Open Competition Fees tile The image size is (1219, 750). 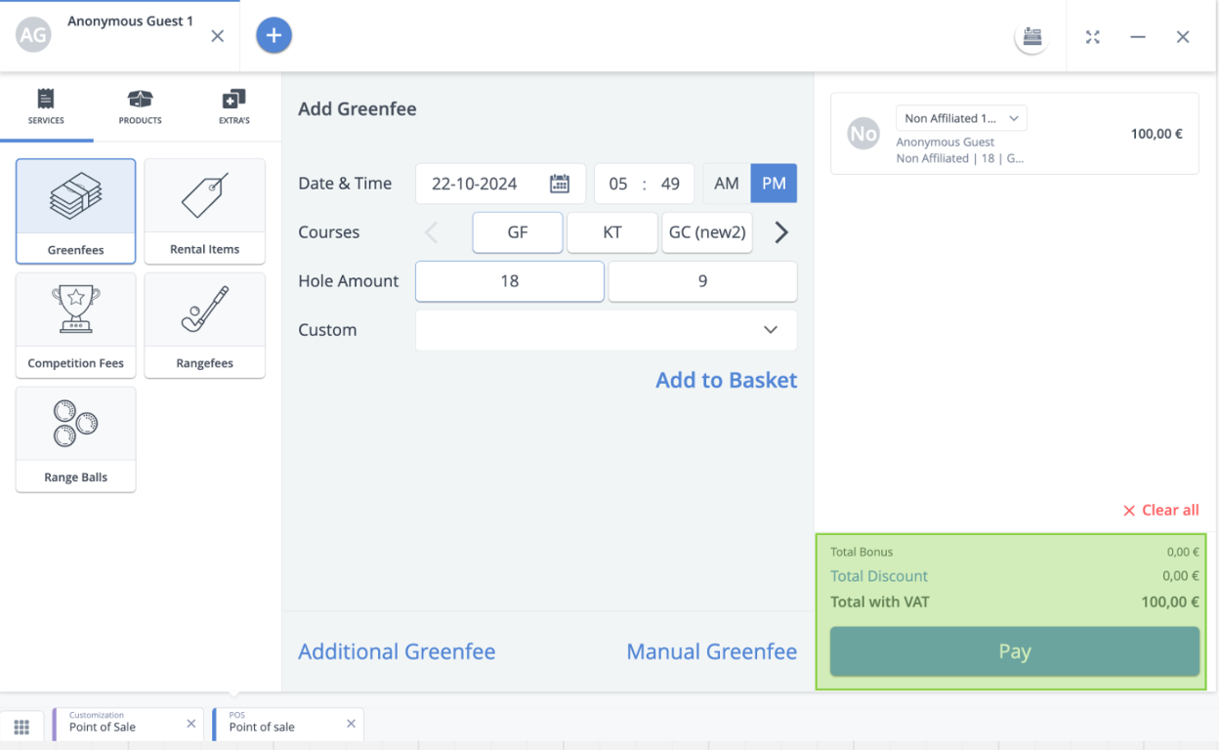pos(75,325)
